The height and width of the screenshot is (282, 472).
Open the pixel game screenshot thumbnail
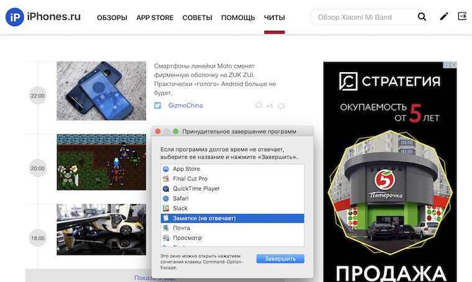[101, 162]
